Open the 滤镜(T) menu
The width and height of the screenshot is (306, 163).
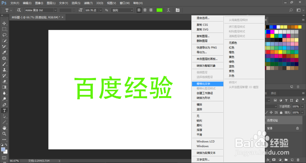pos(88,3)
